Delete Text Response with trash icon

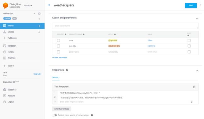[x=194, y=87]
